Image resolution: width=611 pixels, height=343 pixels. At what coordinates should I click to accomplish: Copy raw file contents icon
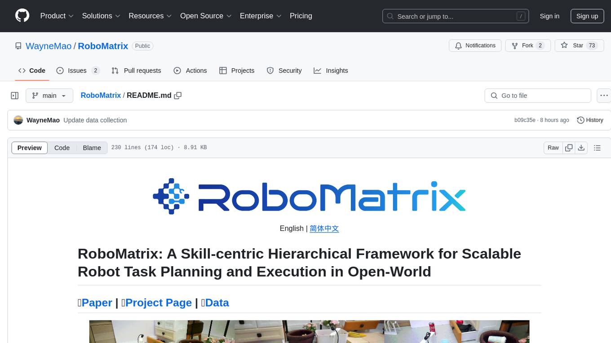coord(569,148)
